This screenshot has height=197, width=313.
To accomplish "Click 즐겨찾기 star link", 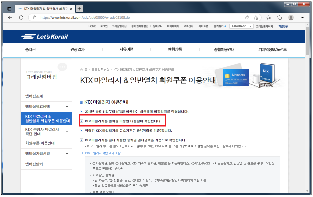I will [x=220, y=26].
